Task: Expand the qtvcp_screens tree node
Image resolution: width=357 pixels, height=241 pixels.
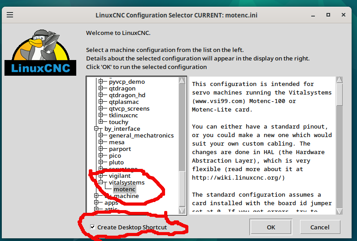Action: [x=101, y=108]
